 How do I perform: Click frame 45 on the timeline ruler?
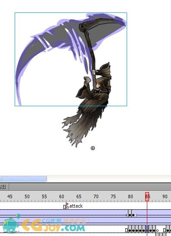click(9, 196)
